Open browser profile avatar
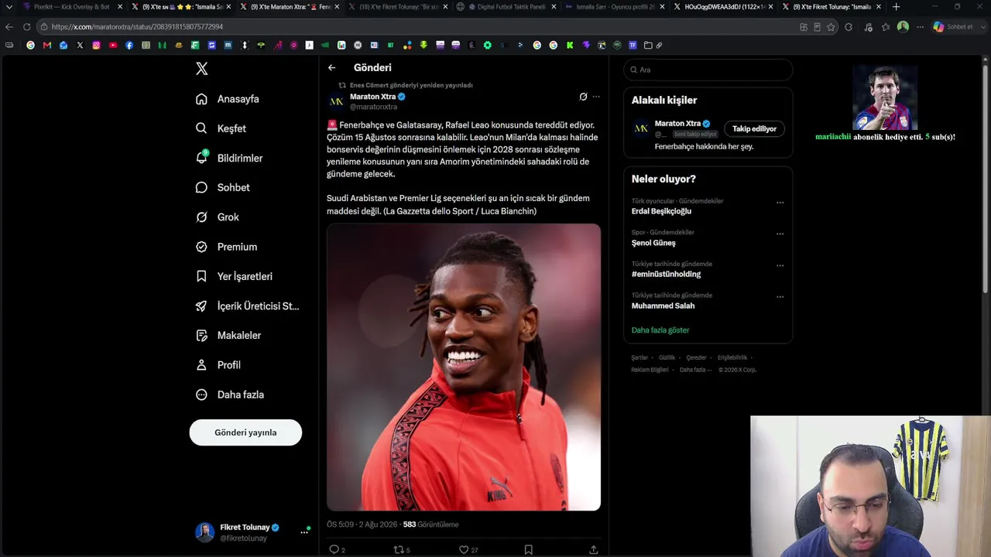This screenshot has width=991, height=557. click(x=903, y=26)
